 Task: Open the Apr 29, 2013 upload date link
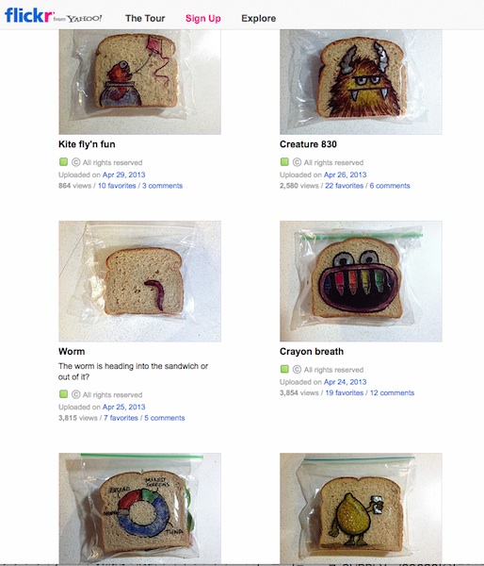click(x=123, y=175)
